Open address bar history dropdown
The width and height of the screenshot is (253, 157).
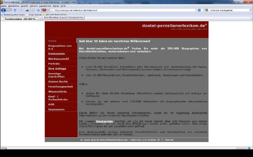coord(202,10)
